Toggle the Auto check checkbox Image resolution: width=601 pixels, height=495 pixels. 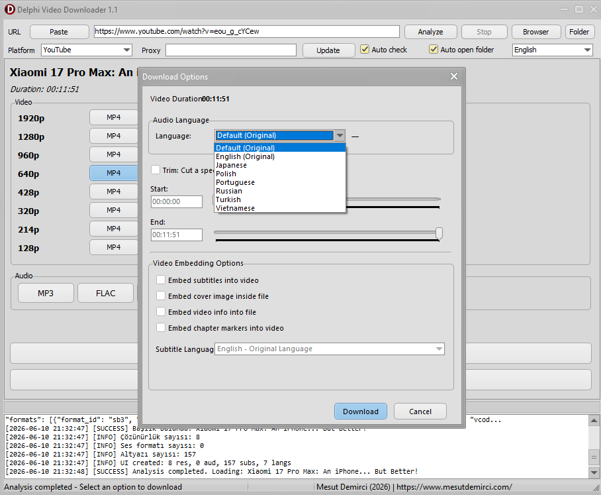point(365,50)
